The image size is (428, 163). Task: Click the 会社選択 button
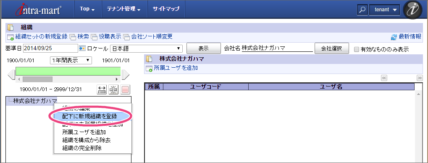point(332,48)
